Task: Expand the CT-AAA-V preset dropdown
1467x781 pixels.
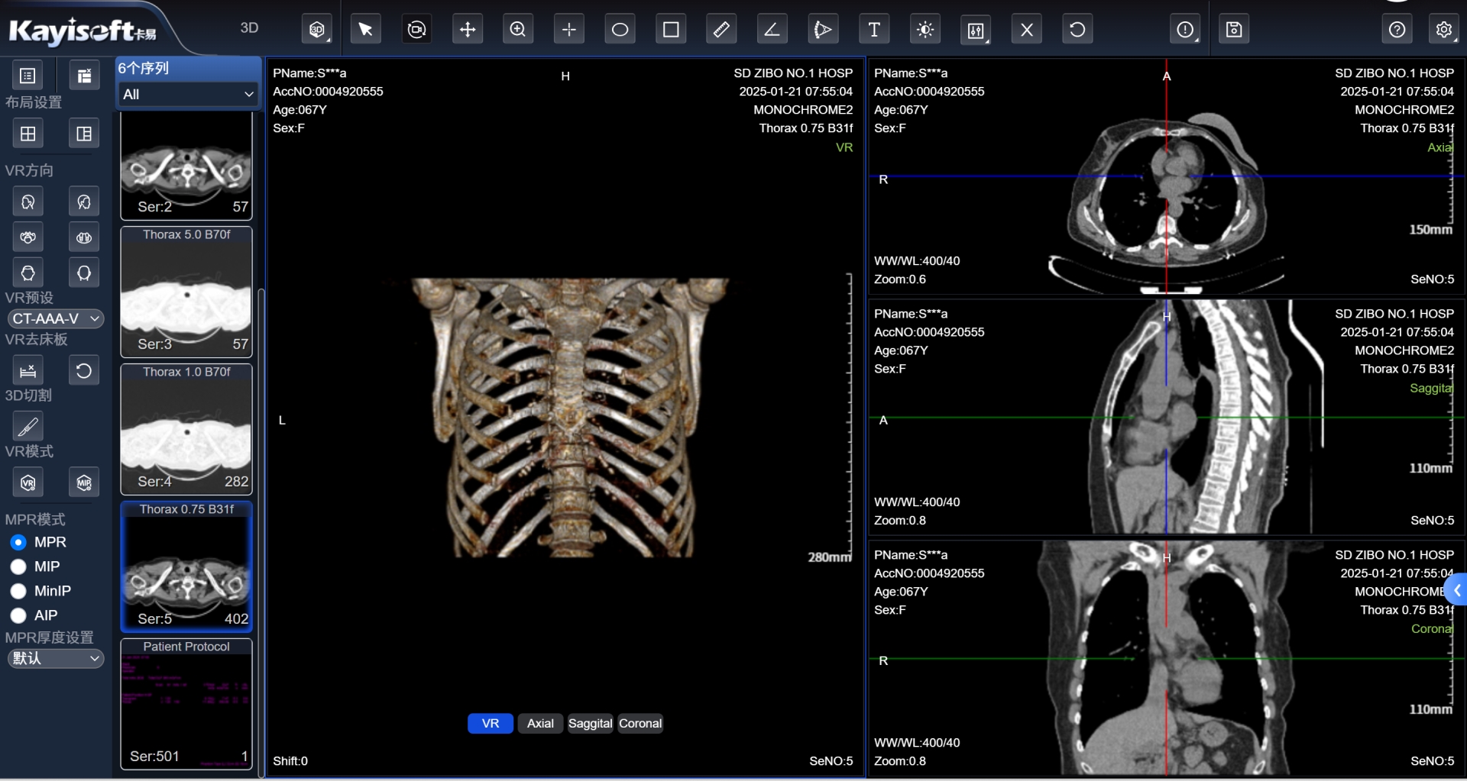Action: [x=56, y=319]
